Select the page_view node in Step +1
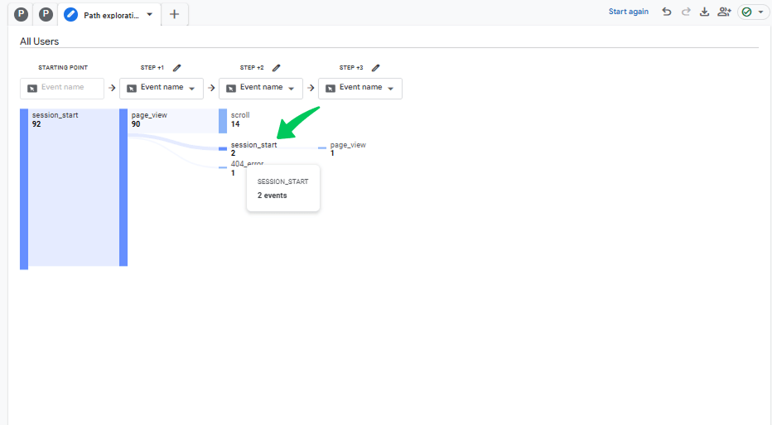The height and width of the screenshot is (425, 772). pos(149,119)
